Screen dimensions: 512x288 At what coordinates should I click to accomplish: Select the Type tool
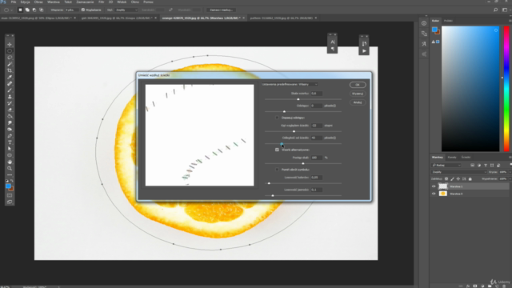(x=10, y=142)
